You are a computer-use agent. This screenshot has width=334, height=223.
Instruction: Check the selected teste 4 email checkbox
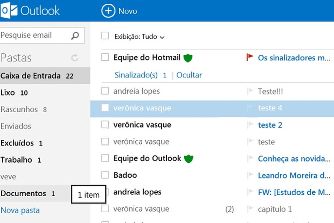tap(105, 107)
